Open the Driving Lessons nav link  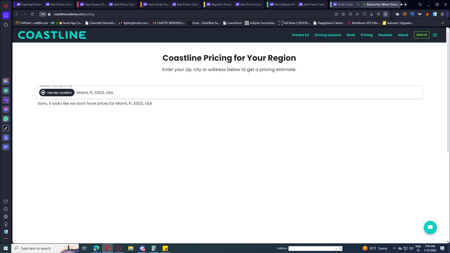328,35
